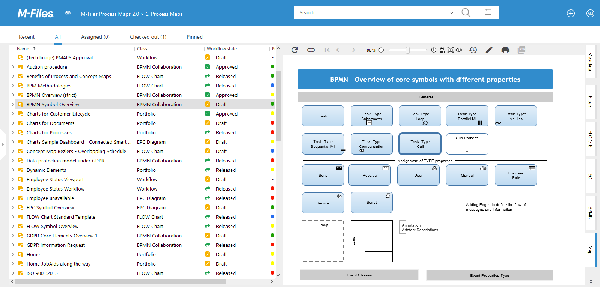Toggle the left navigation pane handle
This screenshot has height=287, width=600.
[x=3, y=144]
